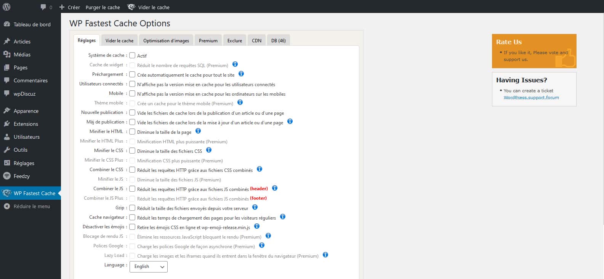Screen dimensions: 604x279
Task: Select the Réglages tab
Action: [x=87, y=40]
